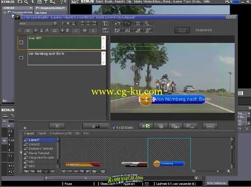Toggle the 1 VA track collapse arrow
The height and width of the screenshot is (187, 251).
(x=4, y=140)
